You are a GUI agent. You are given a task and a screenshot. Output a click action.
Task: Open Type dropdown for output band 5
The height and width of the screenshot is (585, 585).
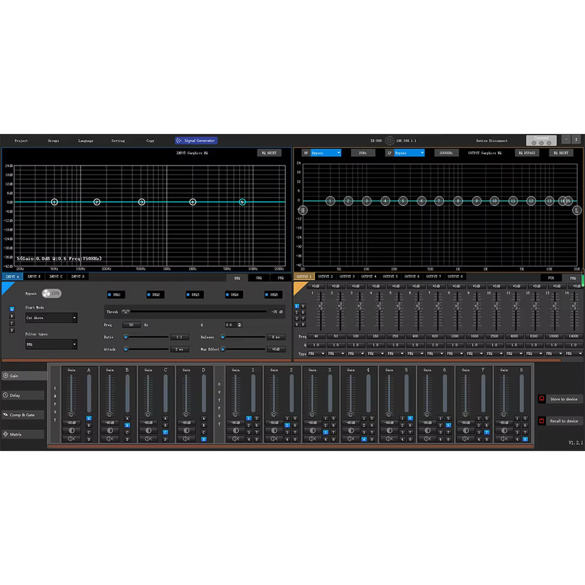point(395,354)
